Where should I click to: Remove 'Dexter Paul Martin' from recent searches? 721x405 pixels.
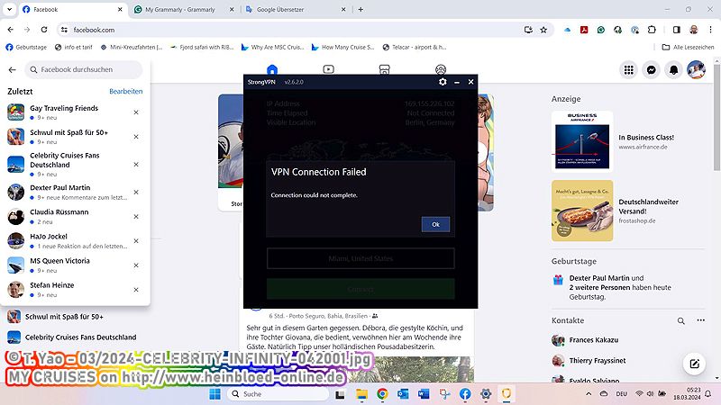point(136,192)
